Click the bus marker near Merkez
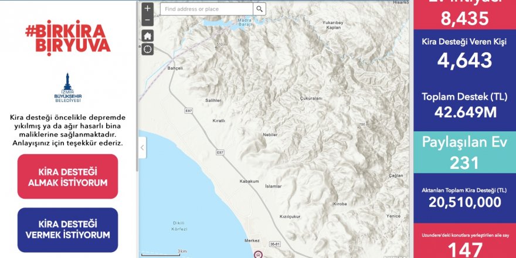 (259, 254)
